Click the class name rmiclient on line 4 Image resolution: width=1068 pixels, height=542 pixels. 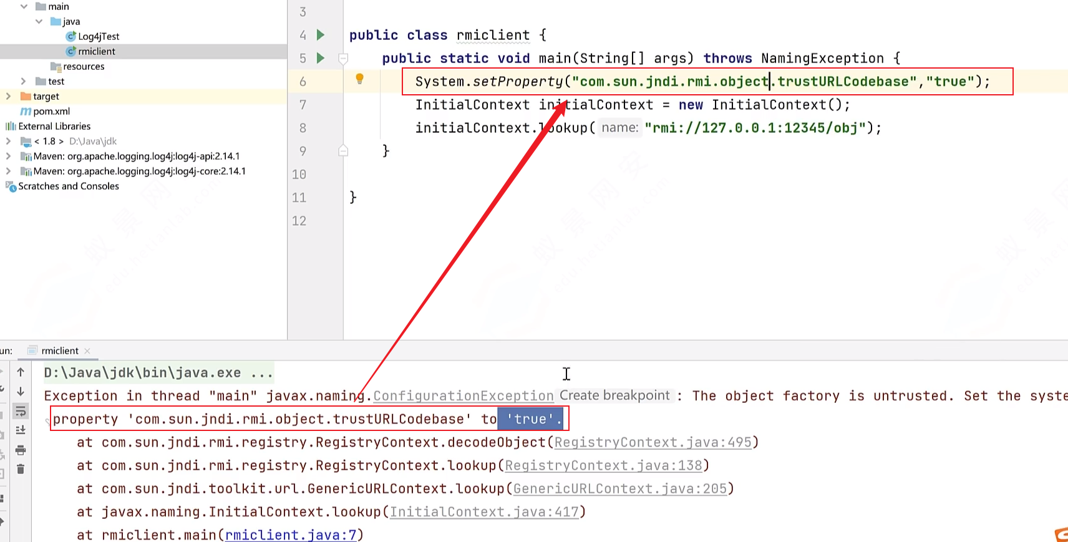point(493,35)
